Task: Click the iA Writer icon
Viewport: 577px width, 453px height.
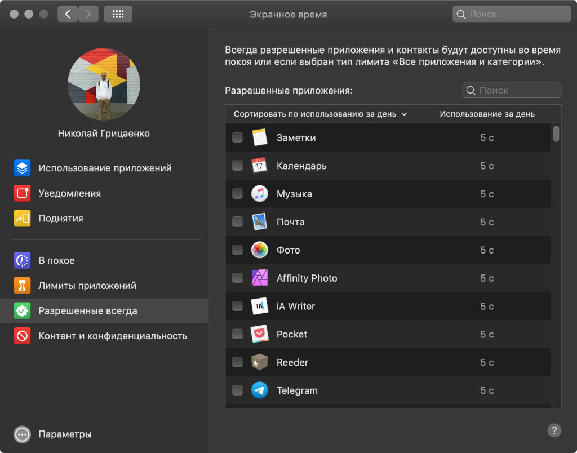Action: (259, 306)
